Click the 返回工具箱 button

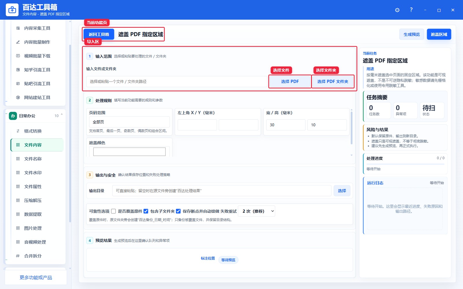(99, 34)
